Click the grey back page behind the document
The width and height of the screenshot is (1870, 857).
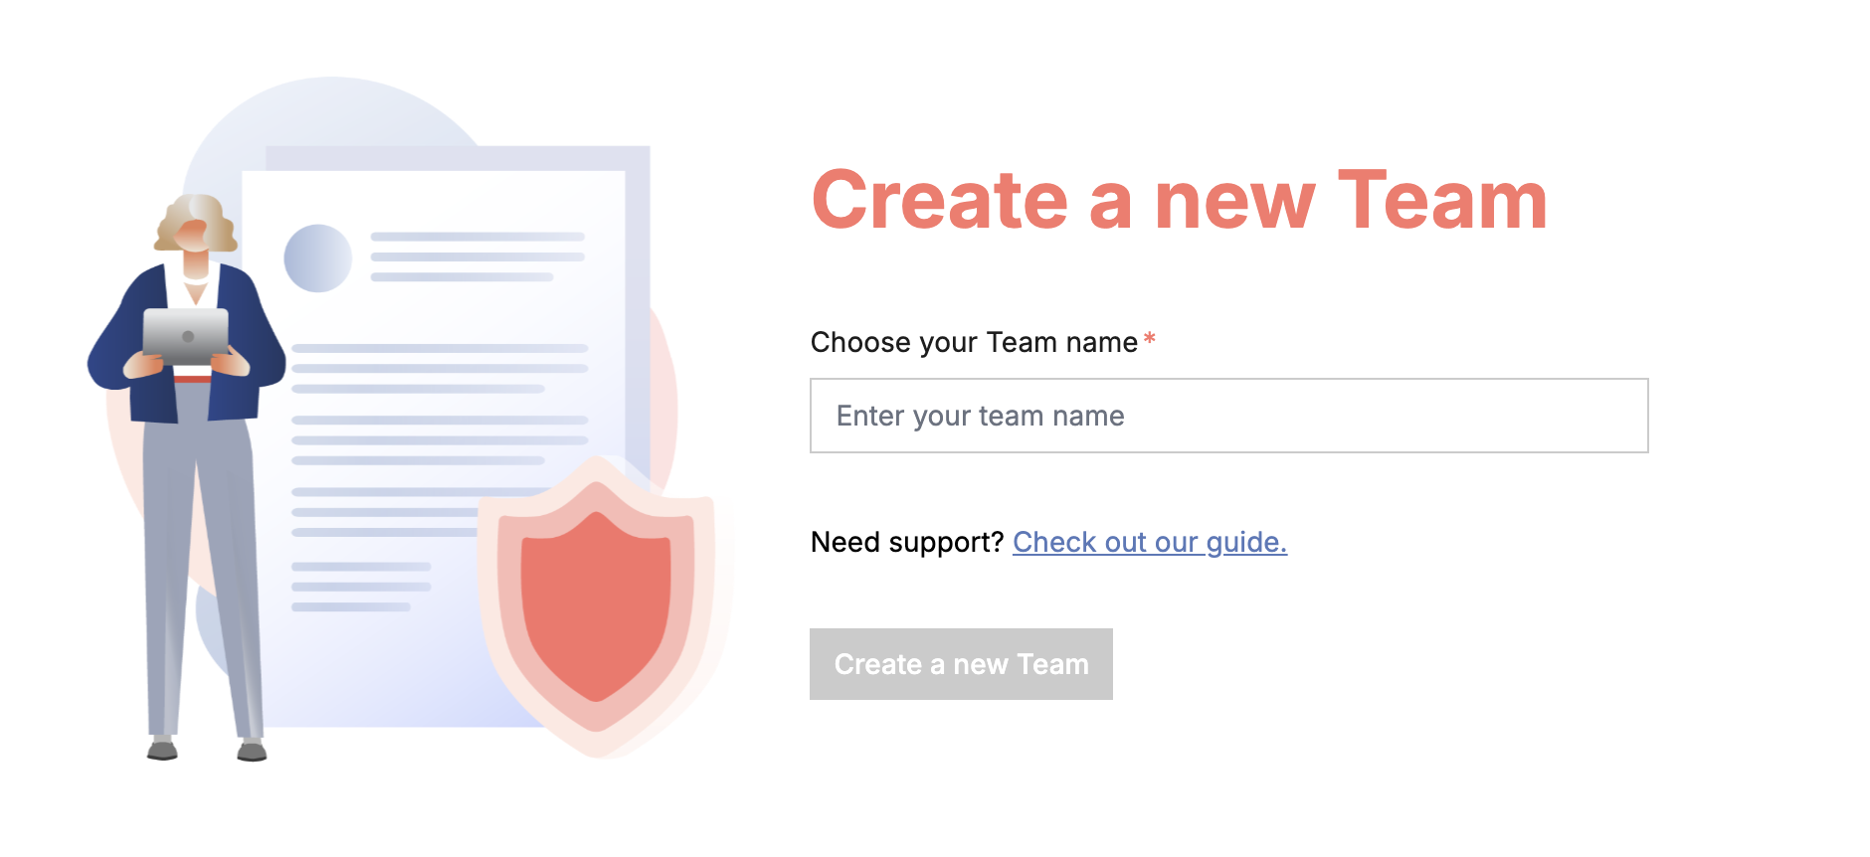(639, 298)
